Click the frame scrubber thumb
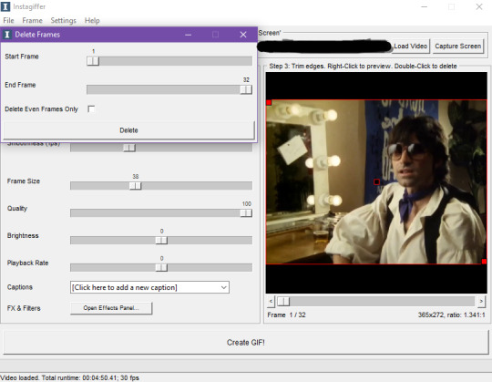Image resolution: width=492 pixels, height=382 pixels. [283, 302]
